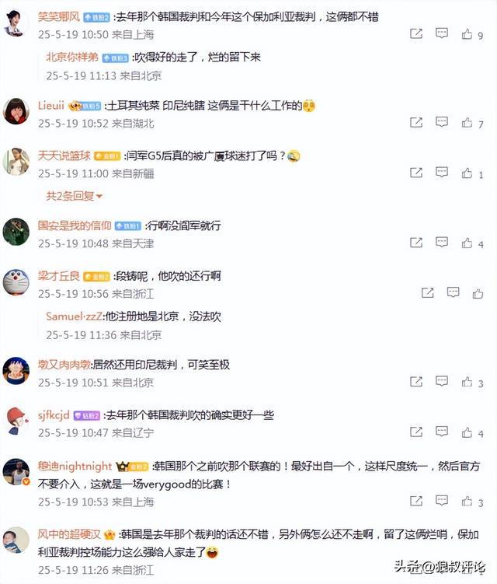Like 国安是我的信仰's comment
The height and width of the screenshot is (584, 497).
(x=467, y=243)
